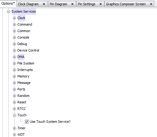Click the 'Use Touch System Service?' text
157x137 pixels.
click(50, 122)
